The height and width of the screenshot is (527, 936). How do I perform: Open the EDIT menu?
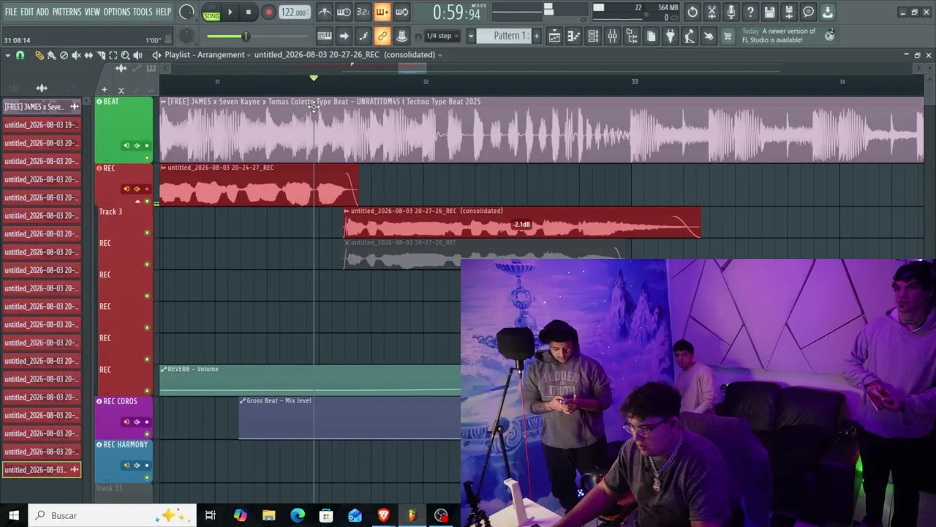(27, 12)
